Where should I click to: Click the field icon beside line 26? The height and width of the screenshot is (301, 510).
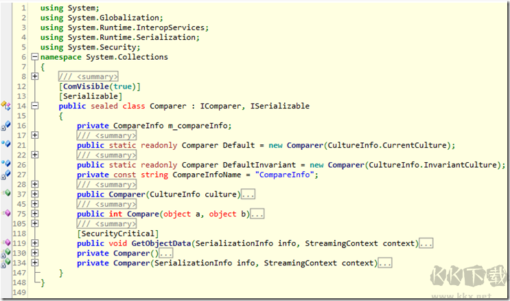click(6, 163)
